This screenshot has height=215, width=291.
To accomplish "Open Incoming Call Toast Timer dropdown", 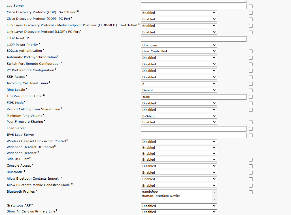I will pyautogui.click(x=179, y=83).
